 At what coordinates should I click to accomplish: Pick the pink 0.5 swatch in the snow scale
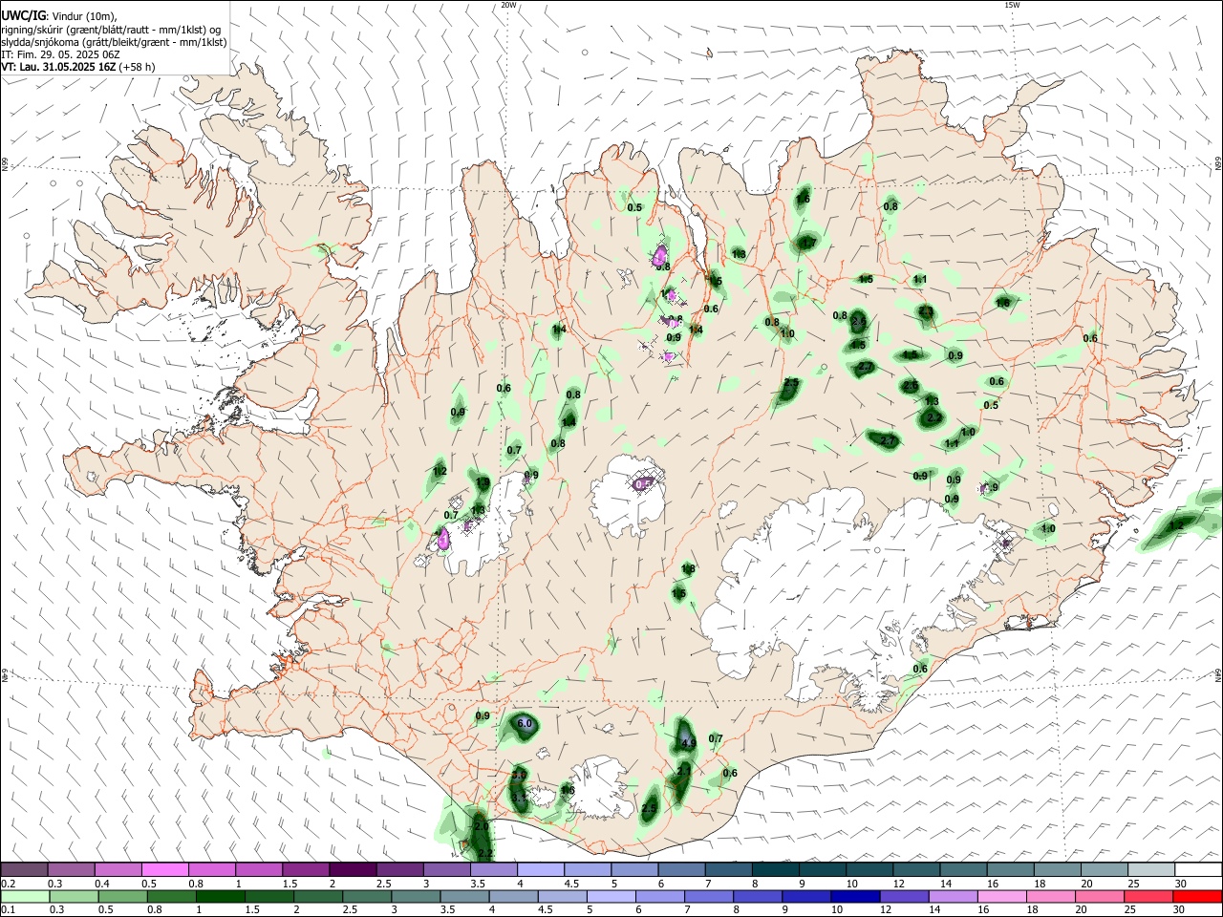click(164, 869)
